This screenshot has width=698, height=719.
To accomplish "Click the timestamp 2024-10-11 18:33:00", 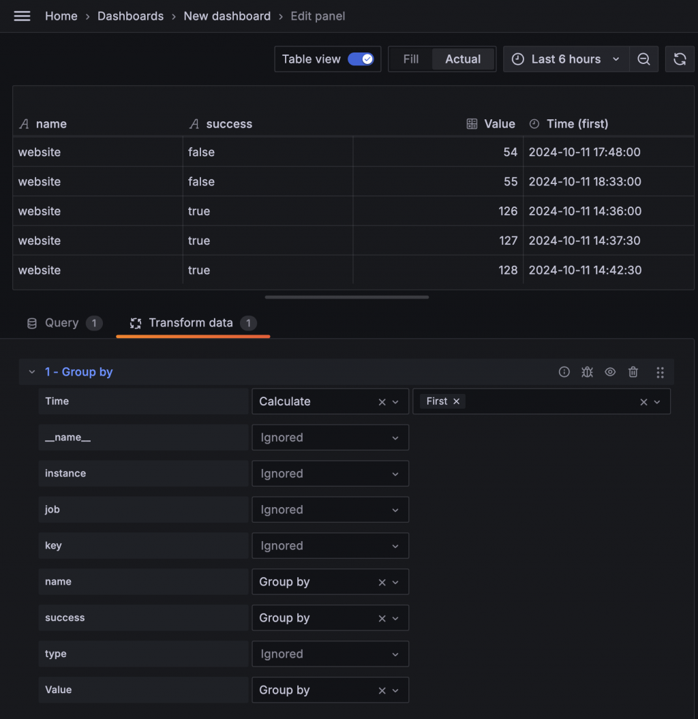I will pyautogui.click(x=585, y=181).
